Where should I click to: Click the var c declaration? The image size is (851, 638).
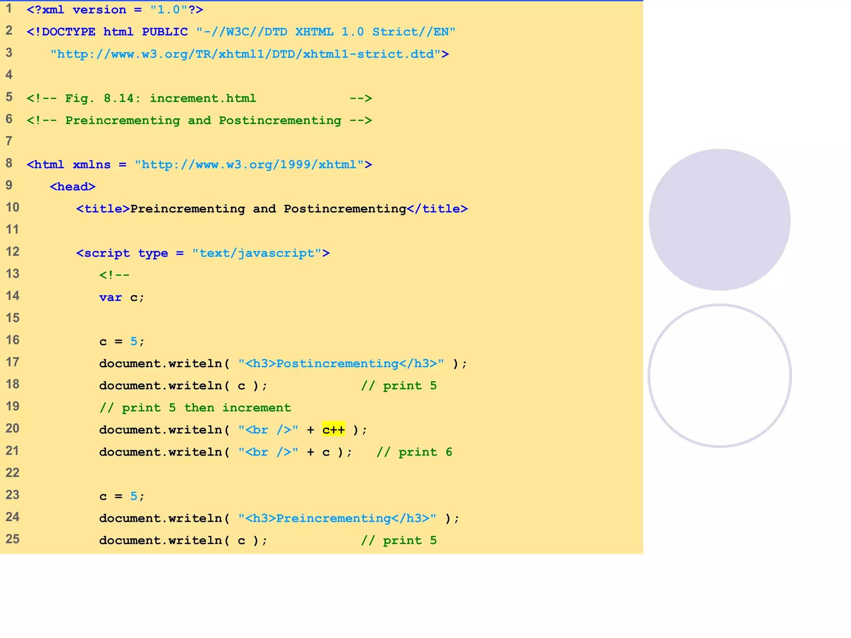[x=121, y=297]
